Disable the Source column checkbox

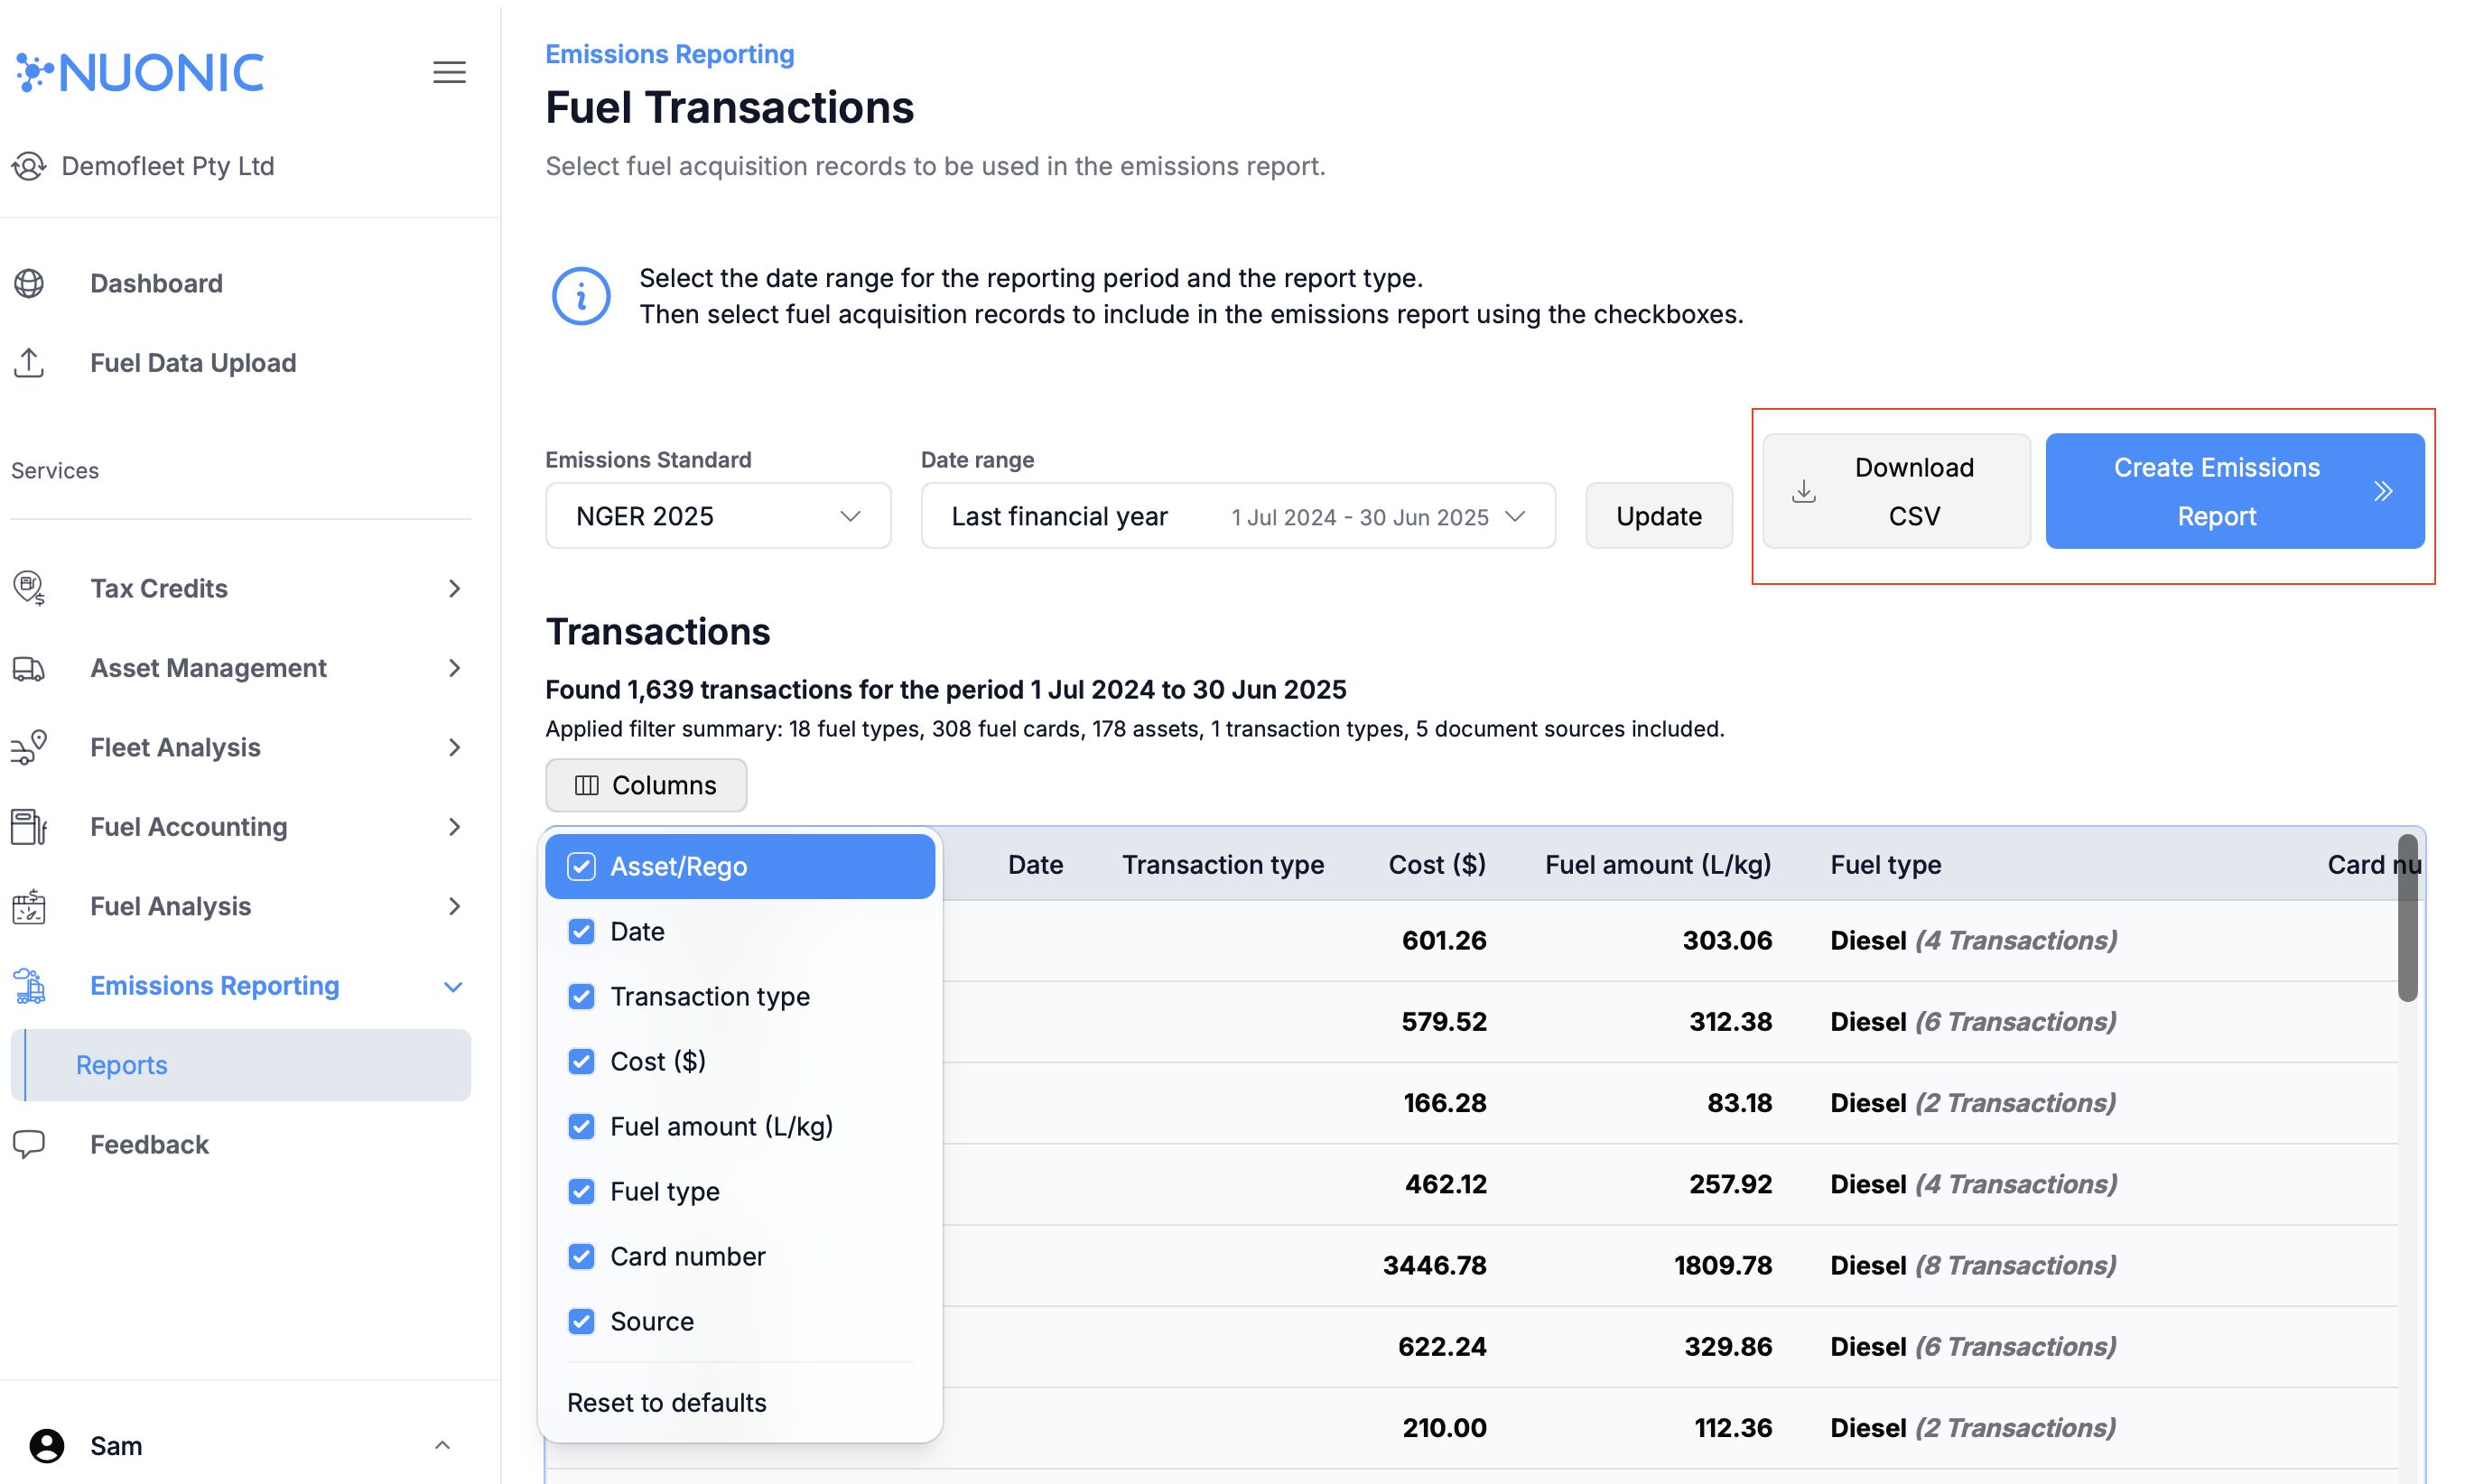[581, 1321]
